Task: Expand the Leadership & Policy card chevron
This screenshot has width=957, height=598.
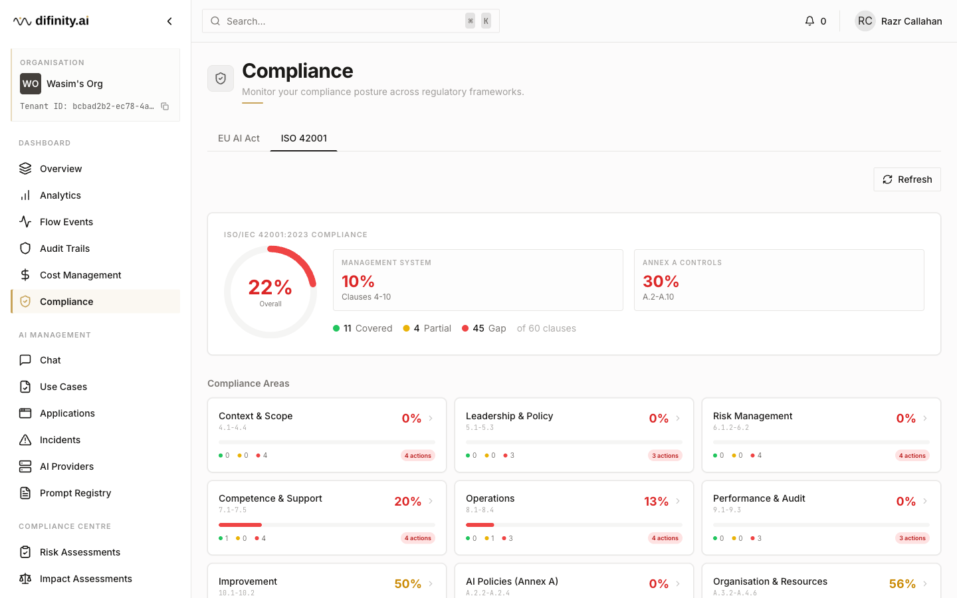Action: pos(678,419)
